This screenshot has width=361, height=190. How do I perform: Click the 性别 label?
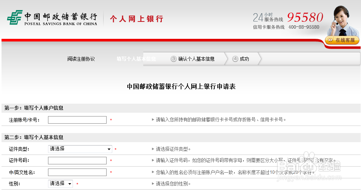tap(14, 184)
